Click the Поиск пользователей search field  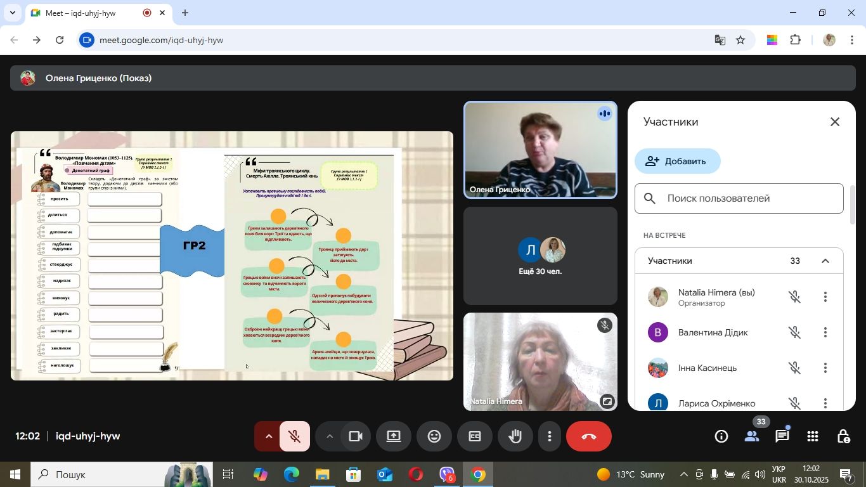tap(748, 198)
